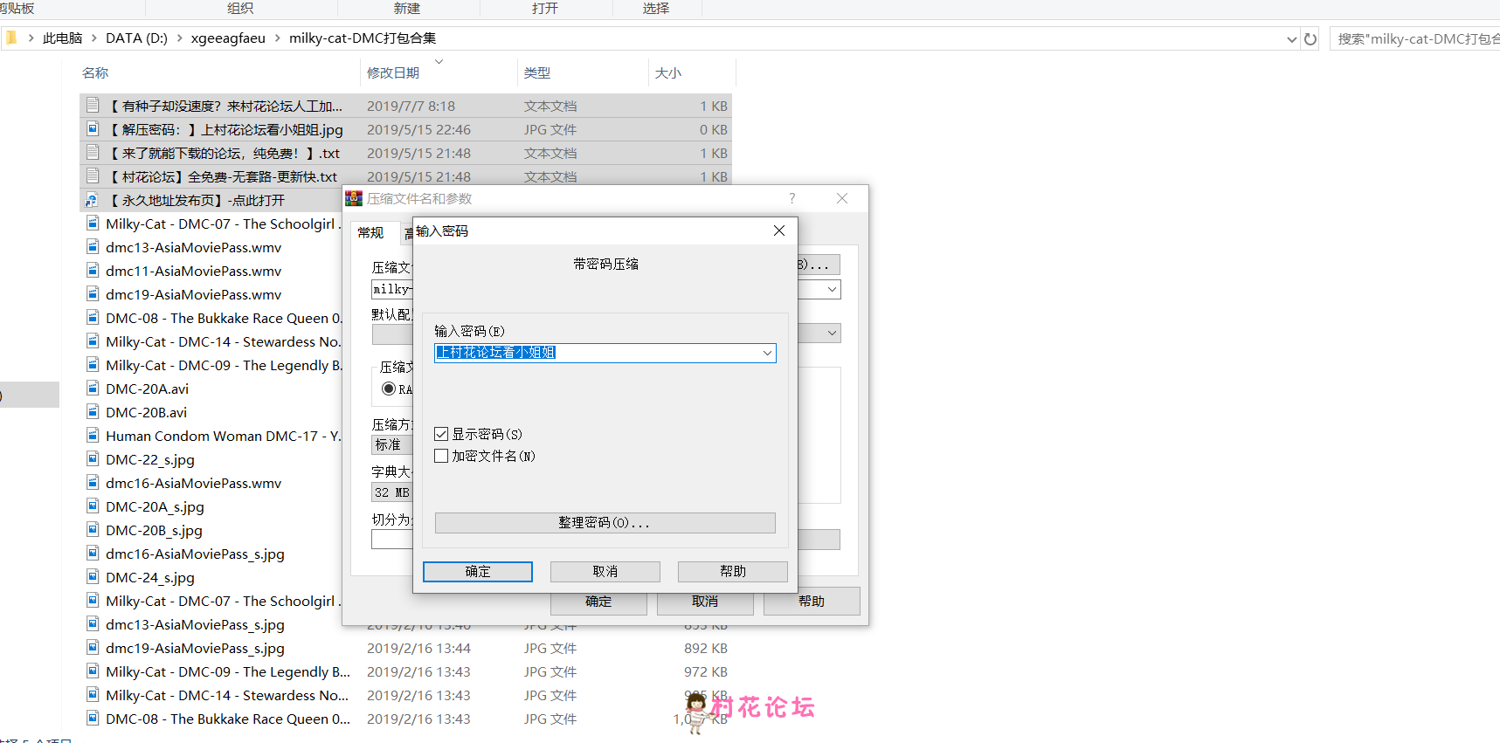
Task: Select the file name DMC-20A.avi
Action: (147, 389)
